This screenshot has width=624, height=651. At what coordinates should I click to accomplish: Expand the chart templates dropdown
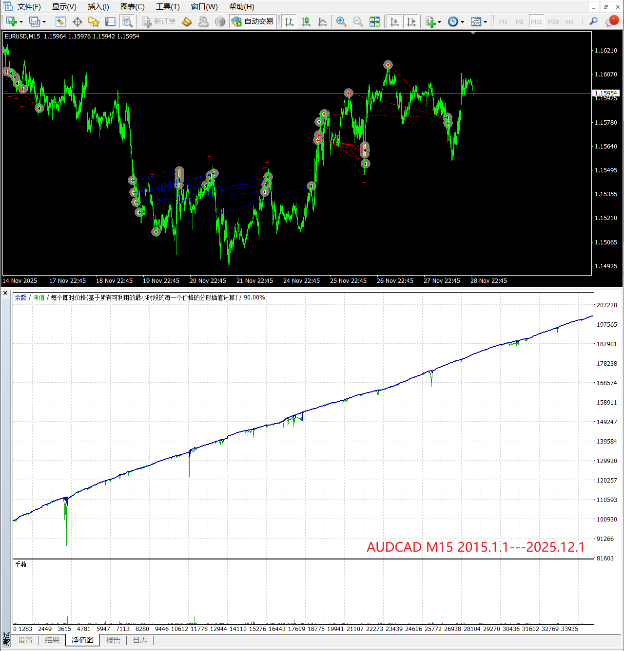485,22
